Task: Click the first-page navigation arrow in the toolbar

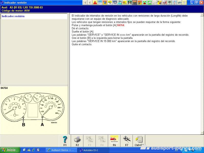Action: pyautogui.click(x=85, y=3)
